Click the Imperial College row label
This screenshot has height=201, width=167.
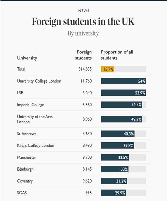pyautogui.click(x=31, y=105)
